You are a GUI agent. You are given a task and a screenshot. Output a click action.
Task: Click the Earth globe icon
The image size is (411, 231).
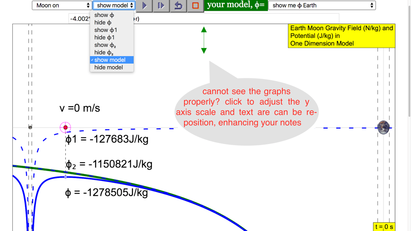[x=383, y=127]
